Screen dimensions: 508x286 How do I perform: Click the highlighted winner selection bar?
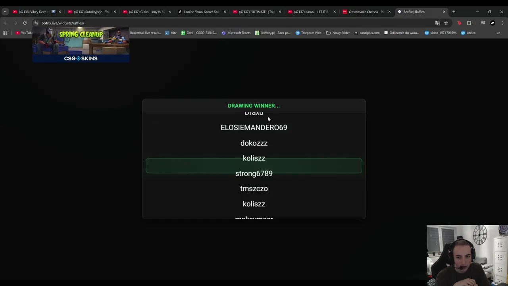click(x=254, y=166)
